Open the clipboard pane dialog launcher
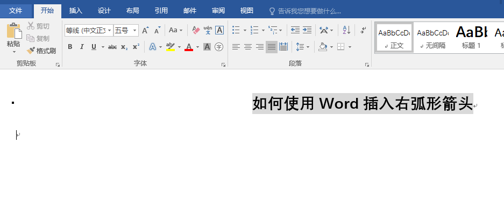This screenshot has width=504, height=206. point(58,65)
